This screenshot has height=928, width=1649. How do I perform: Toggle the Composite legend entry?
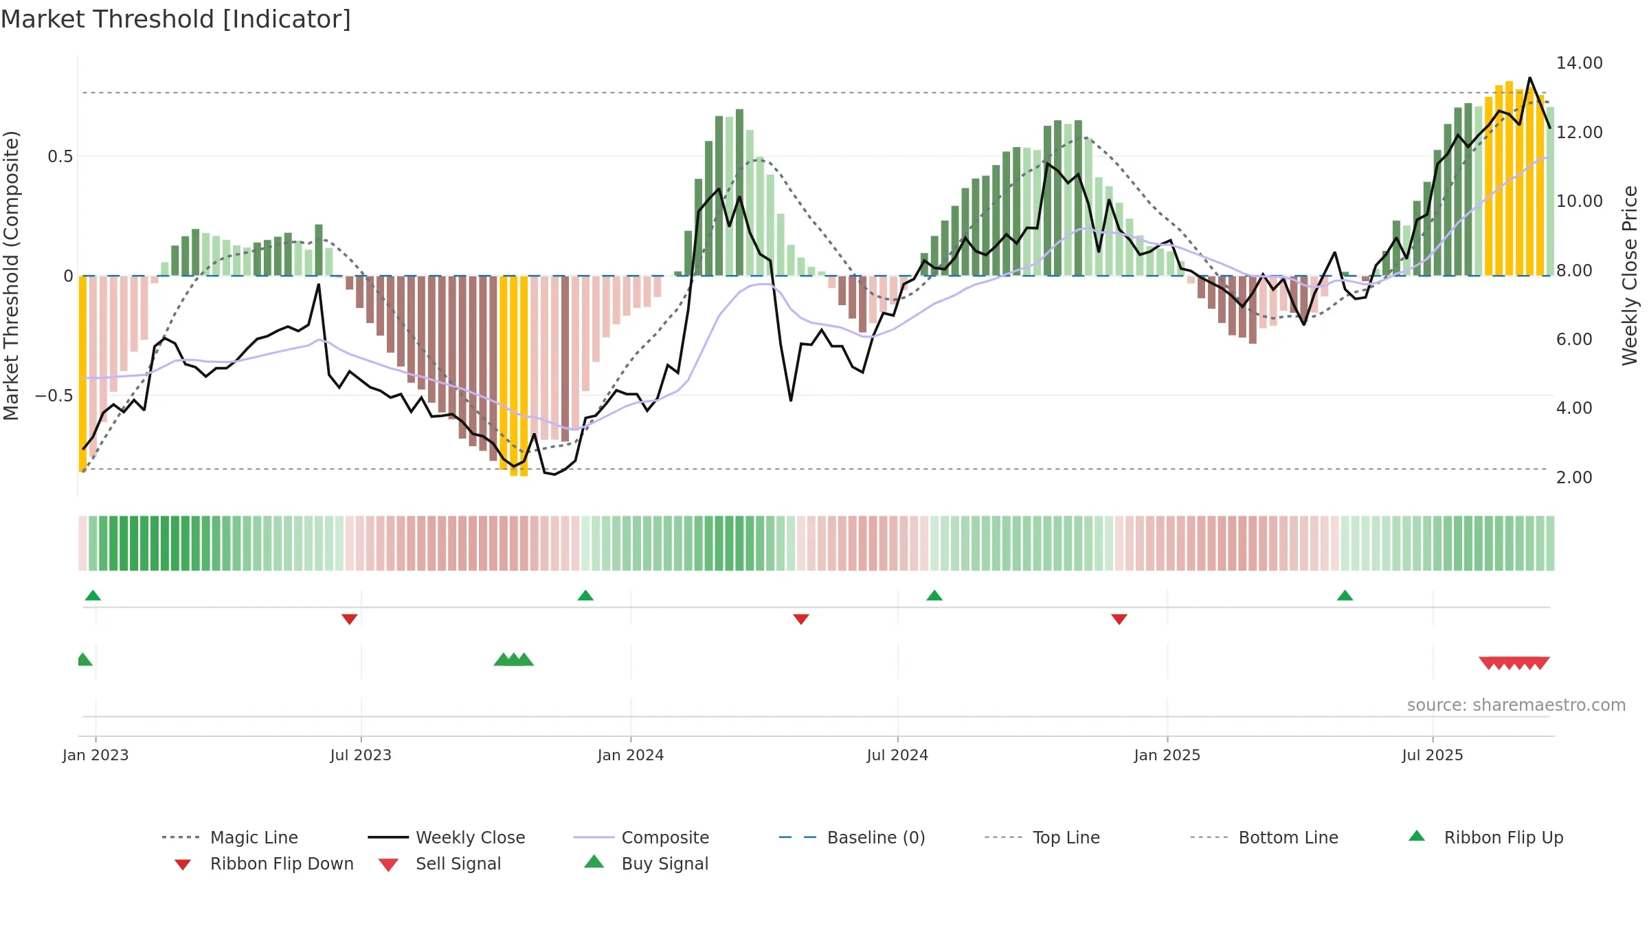click(x=642, y=837)
